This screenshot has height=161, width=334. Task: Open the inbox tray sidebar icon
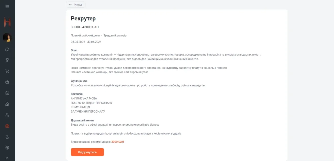pyautogui.click(x=7, y=104)
